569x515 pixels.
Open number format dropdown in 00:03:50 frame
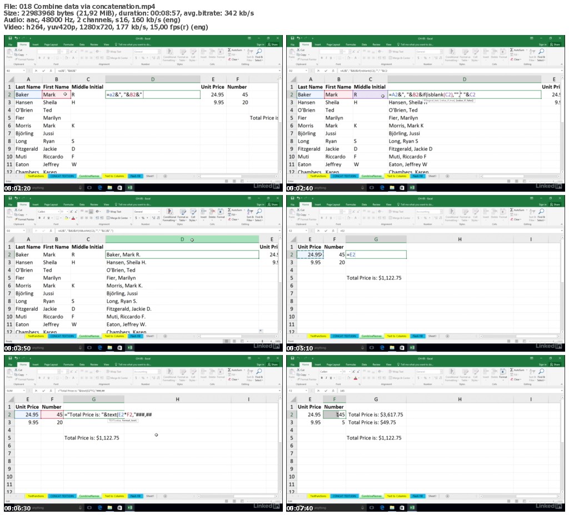tap(159, 212)
